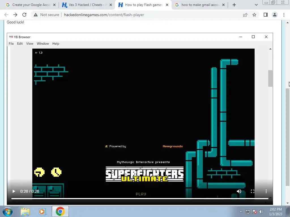The width and height of the screenshot is (290, 217).
Task: Click the browser forward arrow
Action: click(15, 15)
